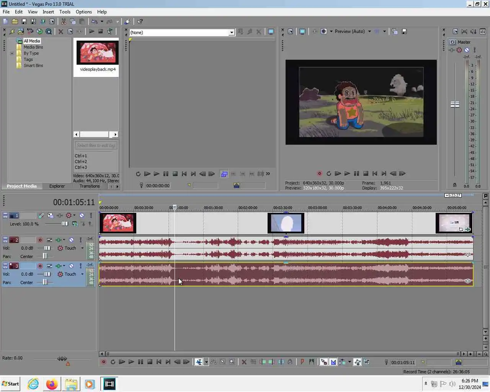Switch to the Explorer tab
This screenshot has height=392, width=490.
click(x=57, y=186)
